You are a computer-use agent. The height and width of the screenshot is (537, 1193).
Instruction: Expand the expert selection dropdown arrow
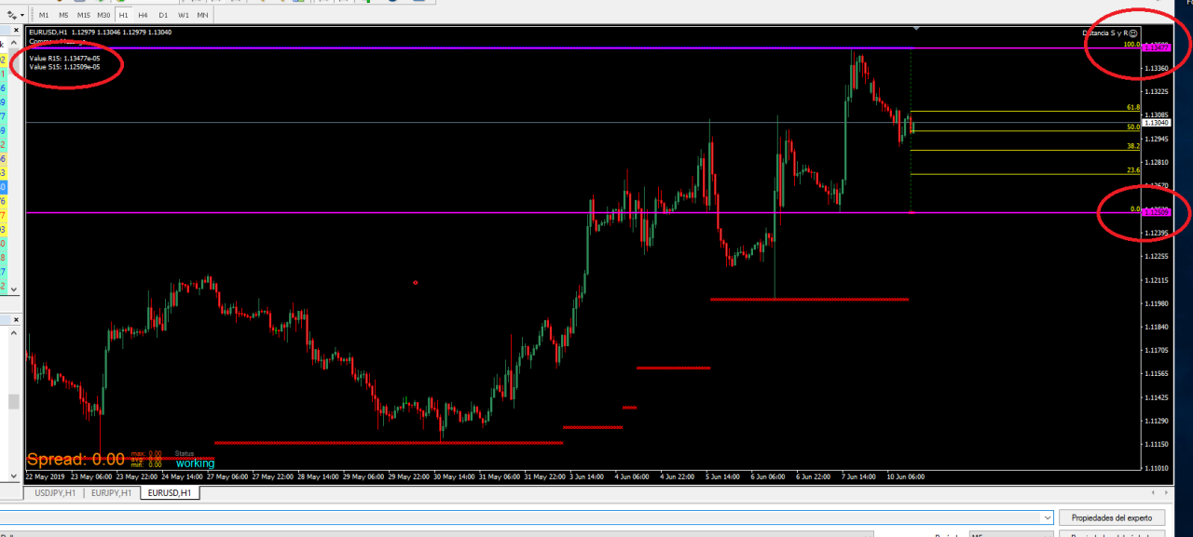1049,517
